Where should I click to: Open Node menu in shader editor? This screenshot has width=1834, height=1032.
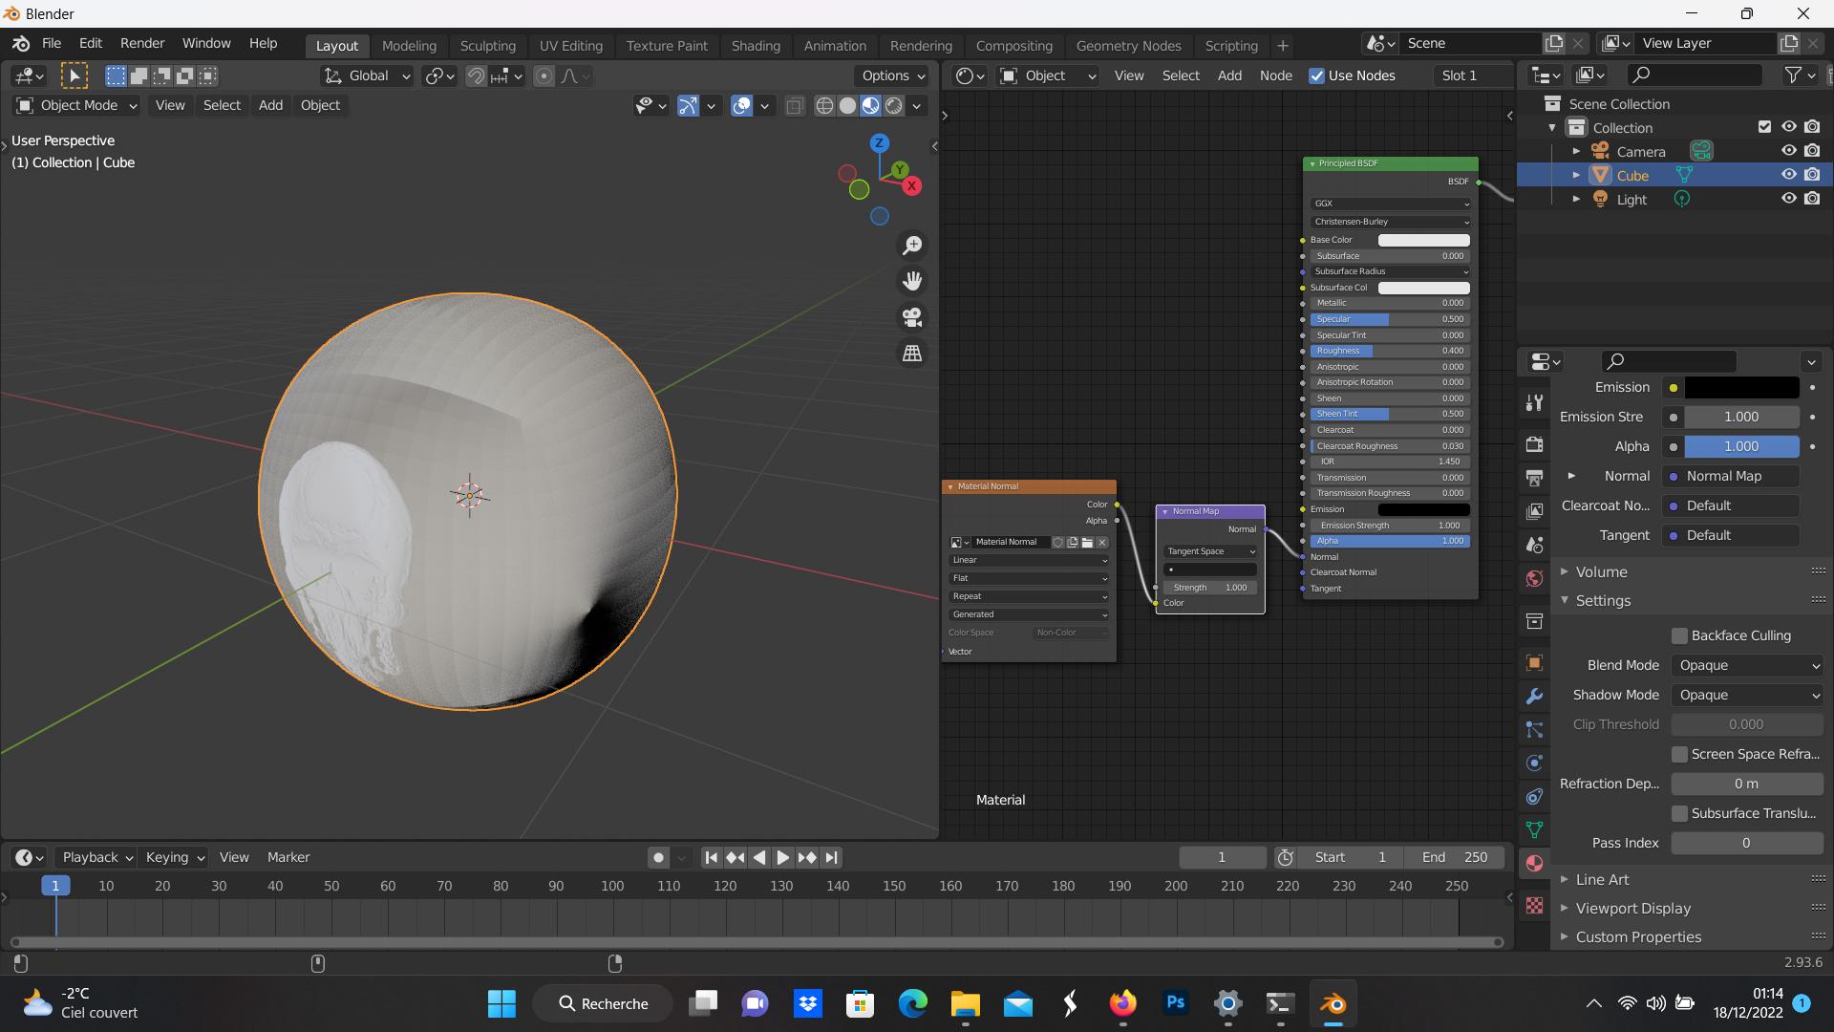pos(1275,76)
